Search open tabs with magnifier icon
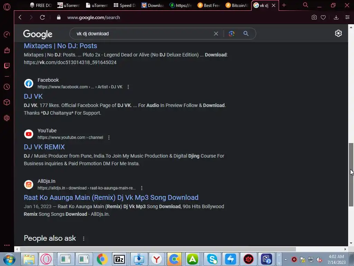Image resolution: width=354 pixels, height=266 pixels. pyautogui.click(x=306, y=5)
